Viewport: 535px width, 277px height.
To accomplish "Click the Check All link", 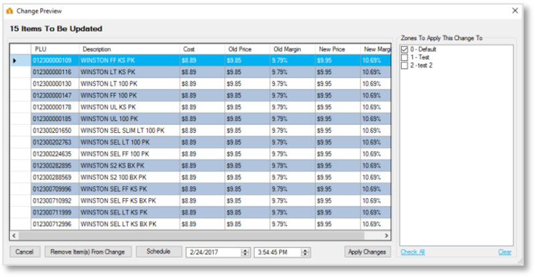I will coord(413,252).
